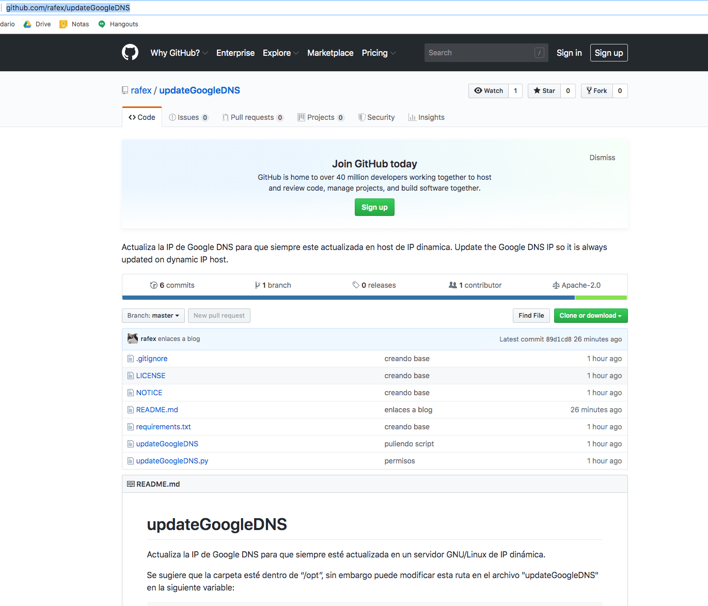Expand the Why GitHub? menu
Screen dimensions: 708x606
(179, 53)
